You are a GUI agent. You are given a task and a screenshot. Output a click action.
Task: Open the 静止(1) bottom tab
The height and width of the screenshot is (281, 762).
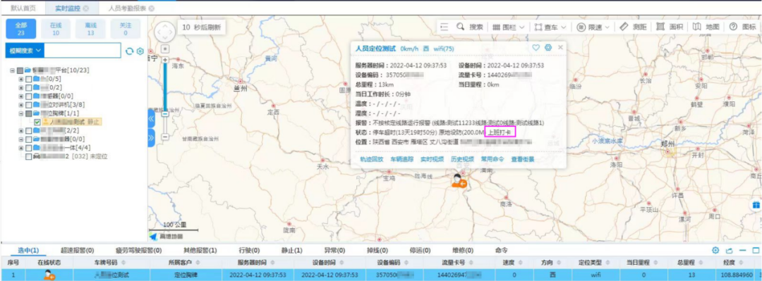(x=292, y=251)
